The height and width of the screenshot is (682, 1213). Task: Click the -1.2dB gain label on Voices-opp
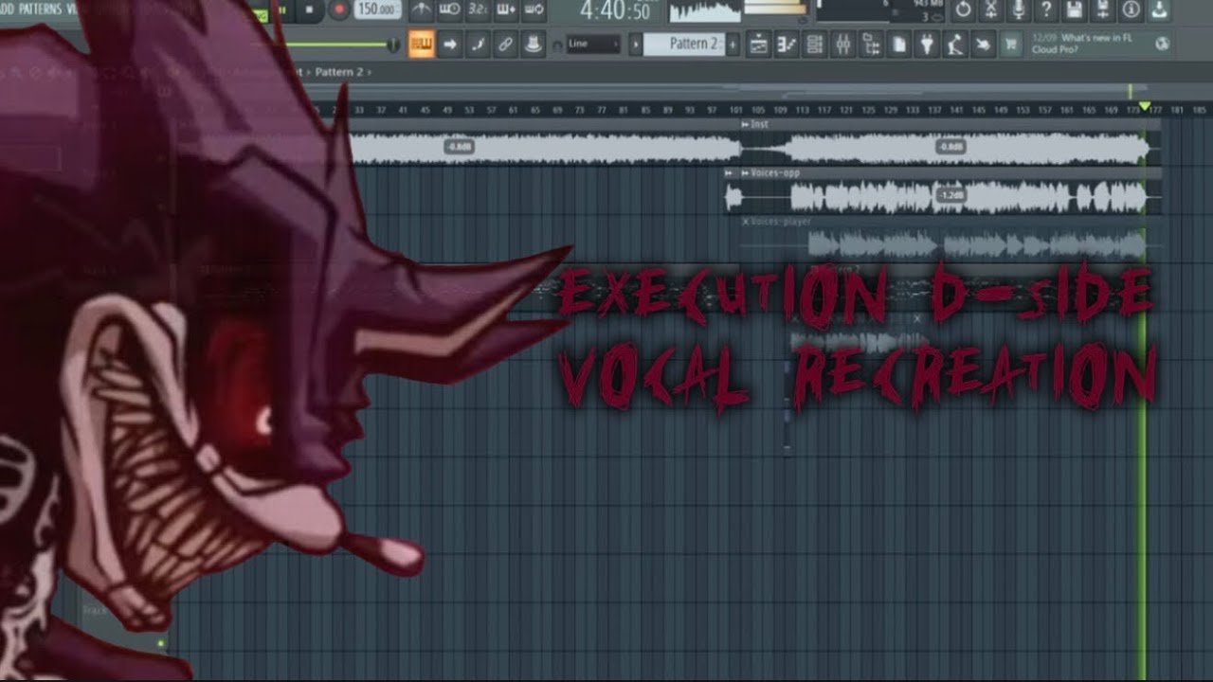pos(950,195)
